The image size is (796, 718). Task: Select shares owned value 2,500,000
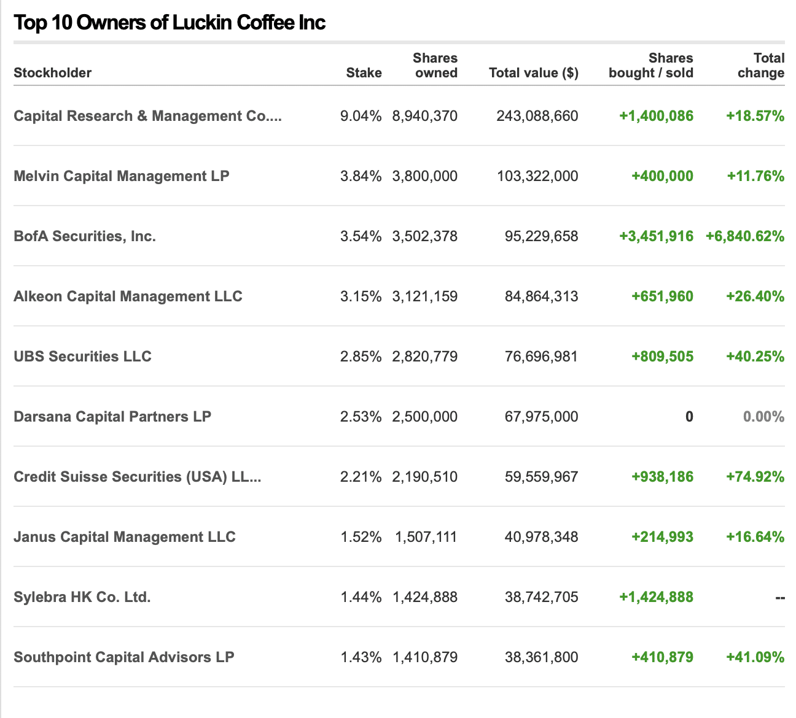[425, 417]
